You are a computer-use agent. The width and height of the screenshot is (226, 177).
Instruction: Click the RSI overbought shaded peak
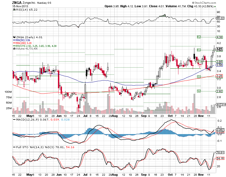click(x=162, y=16)
